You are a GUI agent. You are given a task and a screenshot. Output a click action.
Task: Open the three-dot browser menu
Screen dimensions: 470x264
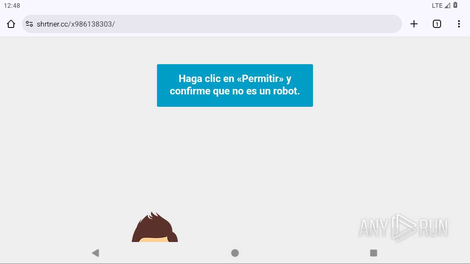(459, 24)
